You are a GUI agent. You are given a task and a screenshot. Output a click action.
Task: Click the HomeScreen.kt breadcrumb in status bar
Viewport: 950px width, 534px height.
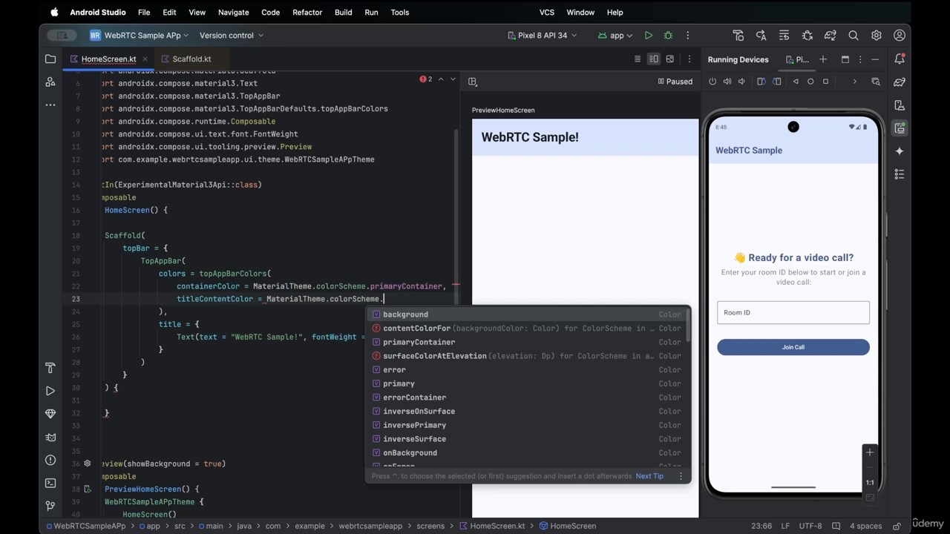tap(491, 526)
